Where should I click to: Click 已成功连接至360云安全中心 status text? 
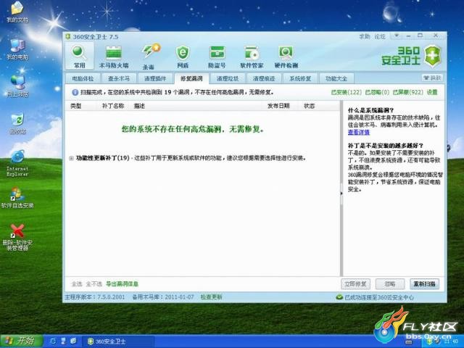(379, 297)
